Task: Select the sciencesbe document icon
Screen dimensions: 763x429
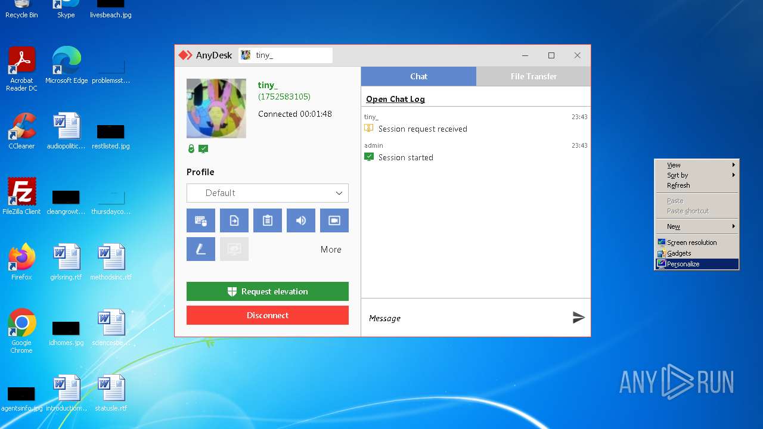Action: [111, 328]
